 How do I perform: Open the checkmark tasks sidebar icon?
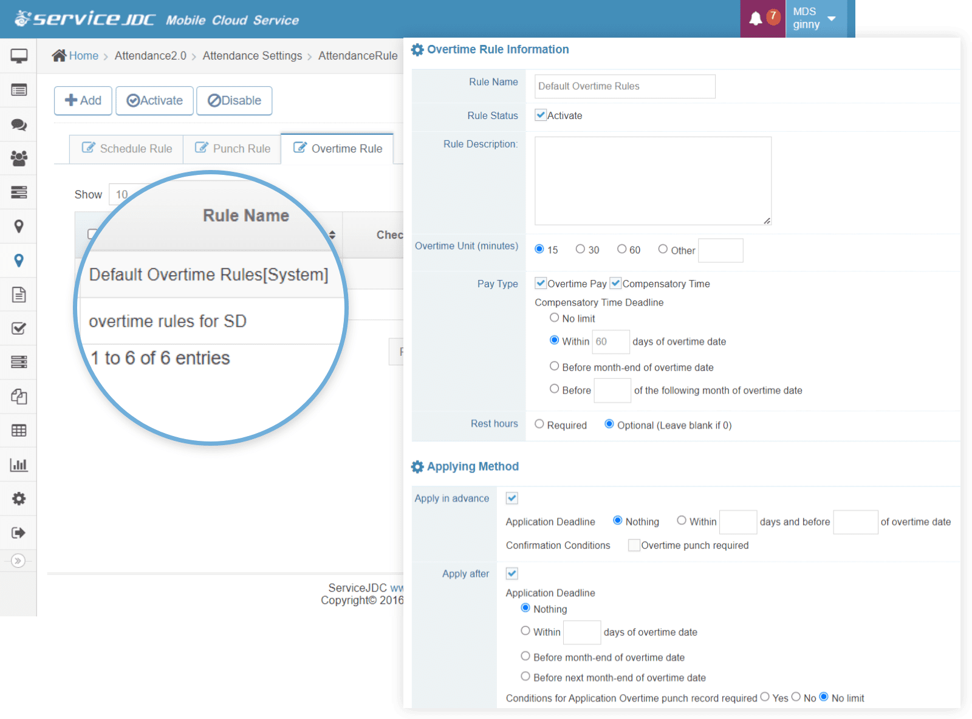(x=19, y=329)
